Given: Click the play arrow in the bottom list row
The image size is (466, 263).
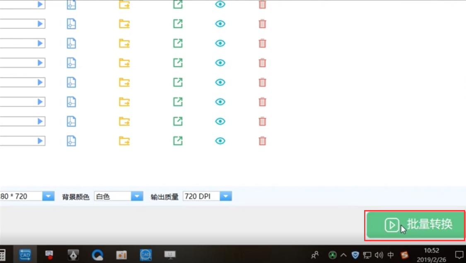Looking at the screenshot, I should tap(40, 141).
